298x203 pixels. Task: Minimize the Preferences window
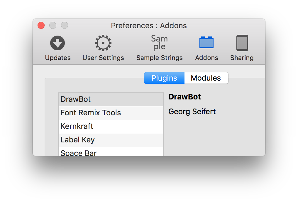click(x=53, y=26)
